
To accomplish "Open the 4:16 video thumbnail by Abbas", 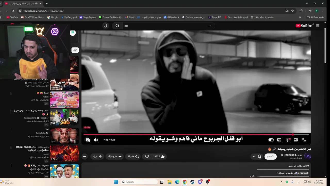I will pos(64,99).
